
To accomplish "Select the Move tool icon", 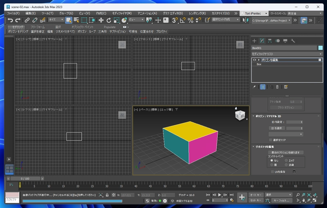I will 101,20.
